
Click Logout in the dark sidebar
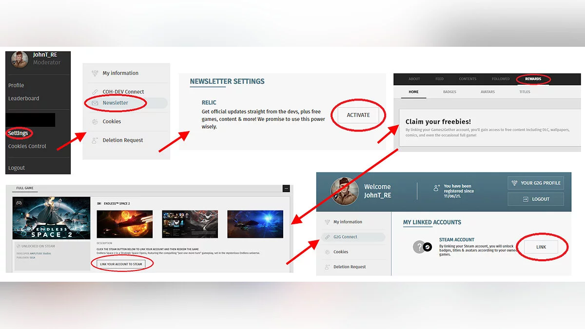pyautogui.click(x=17, y=168)
